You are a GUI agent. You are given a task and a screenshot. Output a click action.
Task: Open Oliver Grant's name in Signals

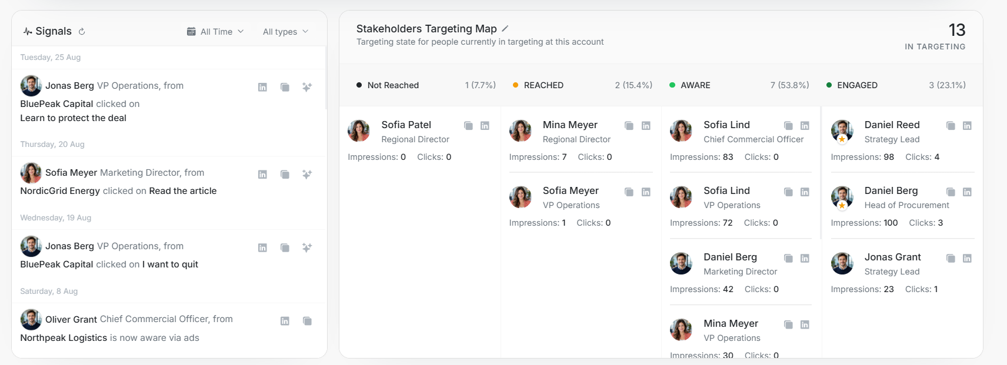coord(71,319)
